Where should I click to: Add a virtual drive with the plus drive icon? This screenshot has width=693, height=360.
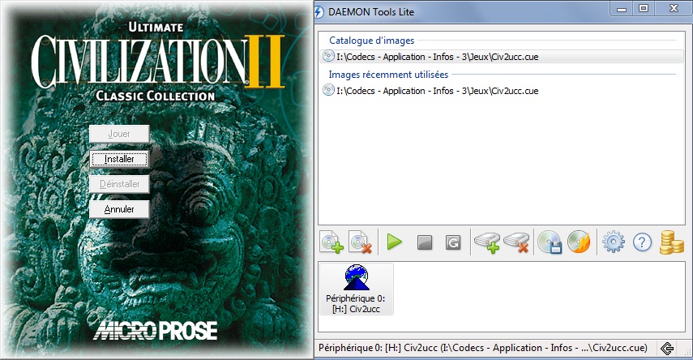coord(487,242)
